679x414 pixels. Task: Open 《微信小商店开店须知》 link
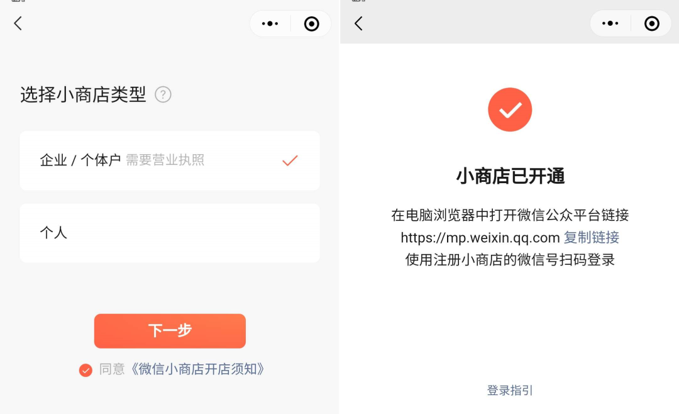click(x=197, y=369)
